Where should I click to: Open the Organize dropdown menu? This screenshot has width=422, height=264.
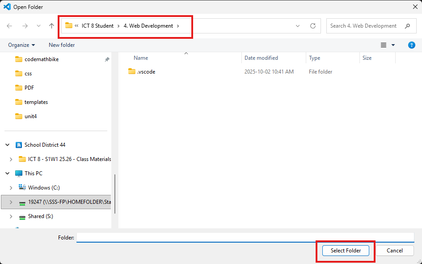[21, 45]
